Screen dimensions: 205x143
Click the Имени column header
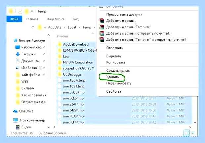pos(62,36)
